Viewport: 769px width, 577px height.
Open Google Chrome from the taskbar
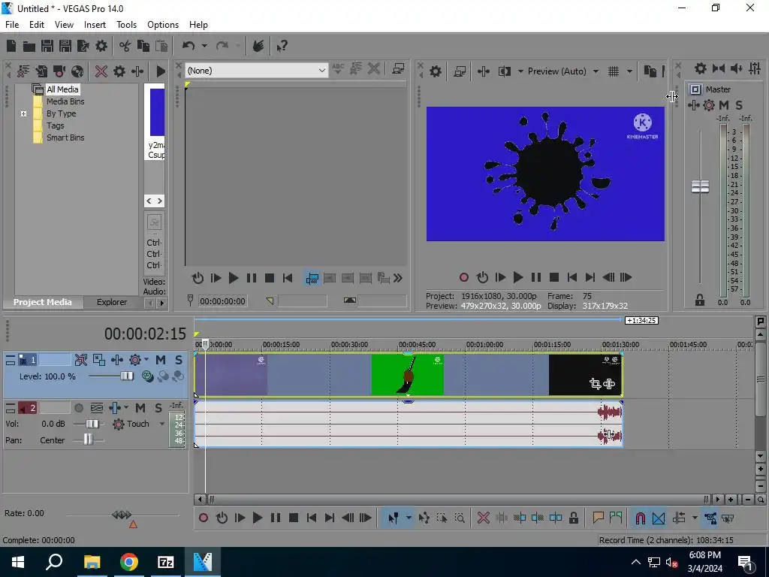point(129,562)
